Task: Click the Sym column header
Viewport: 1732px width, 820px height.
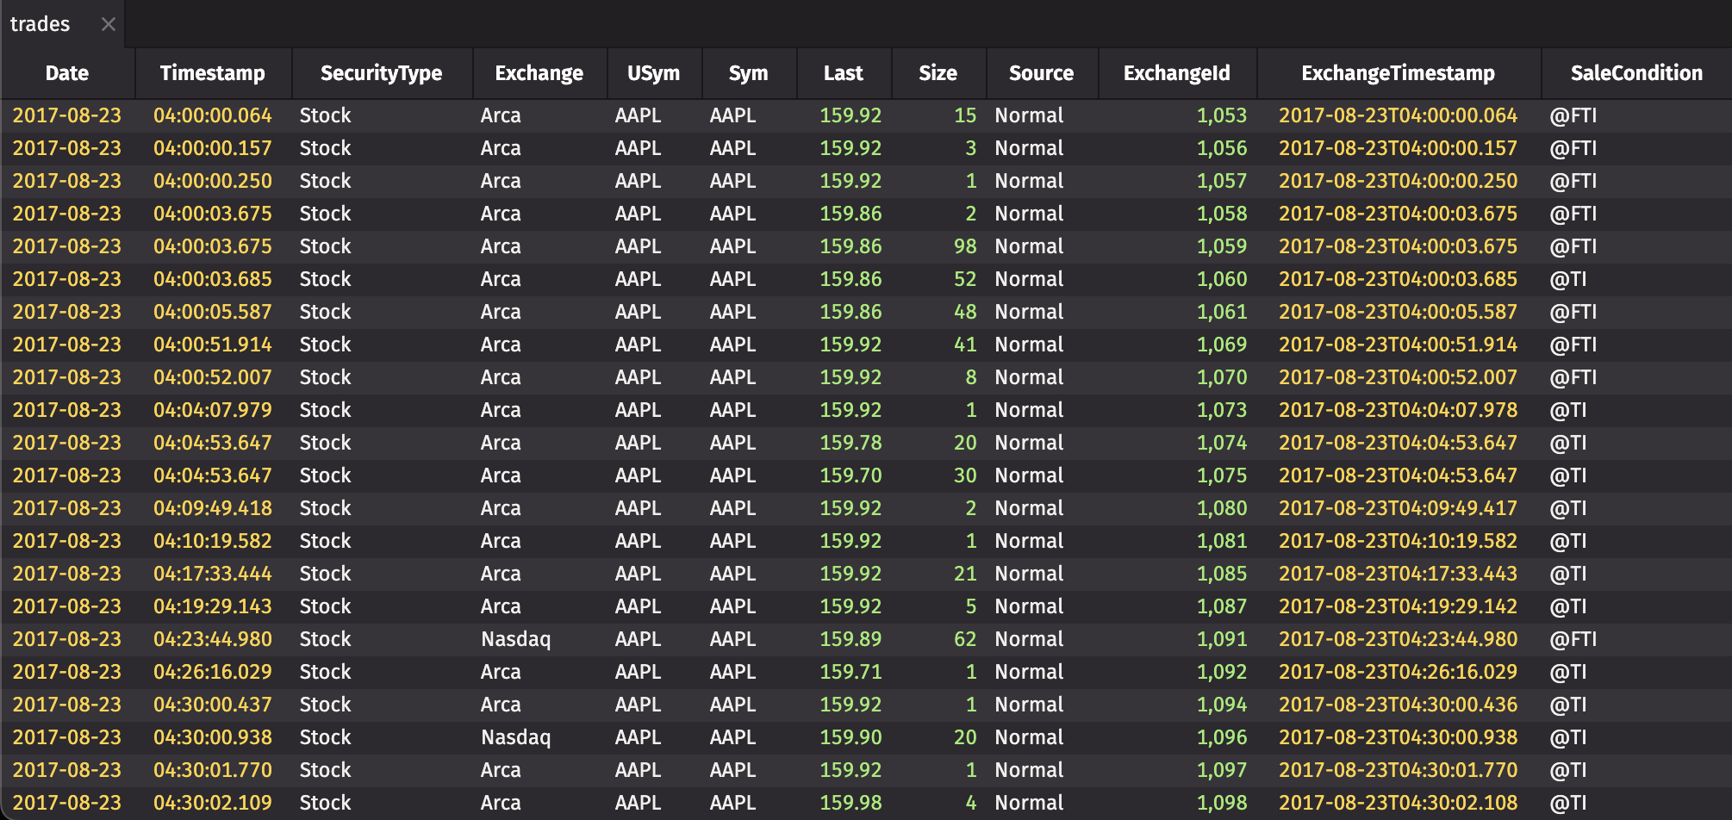Action: [x=748, y=73]
